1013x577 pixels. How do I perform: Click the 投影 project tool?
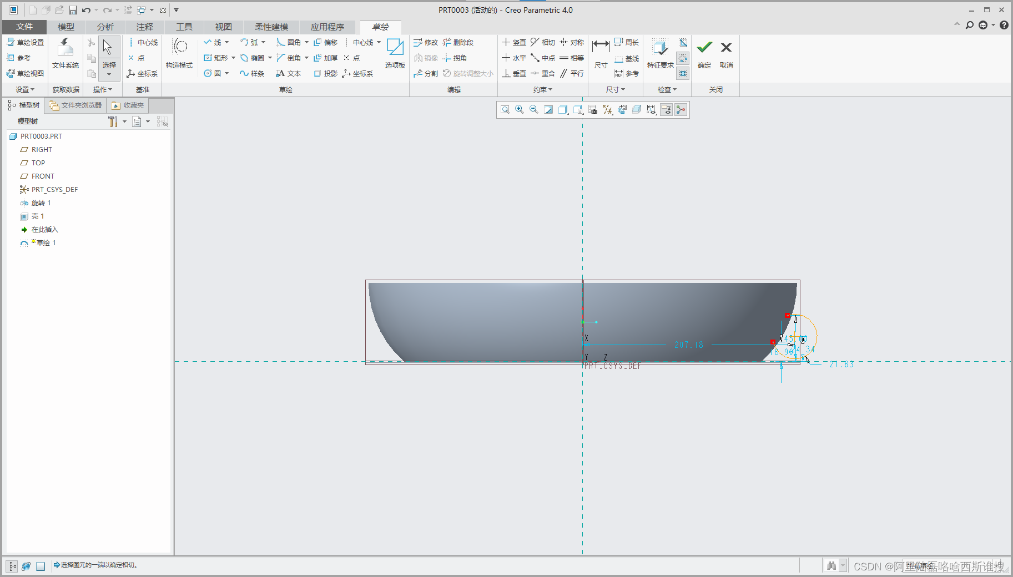pos(325,73)
